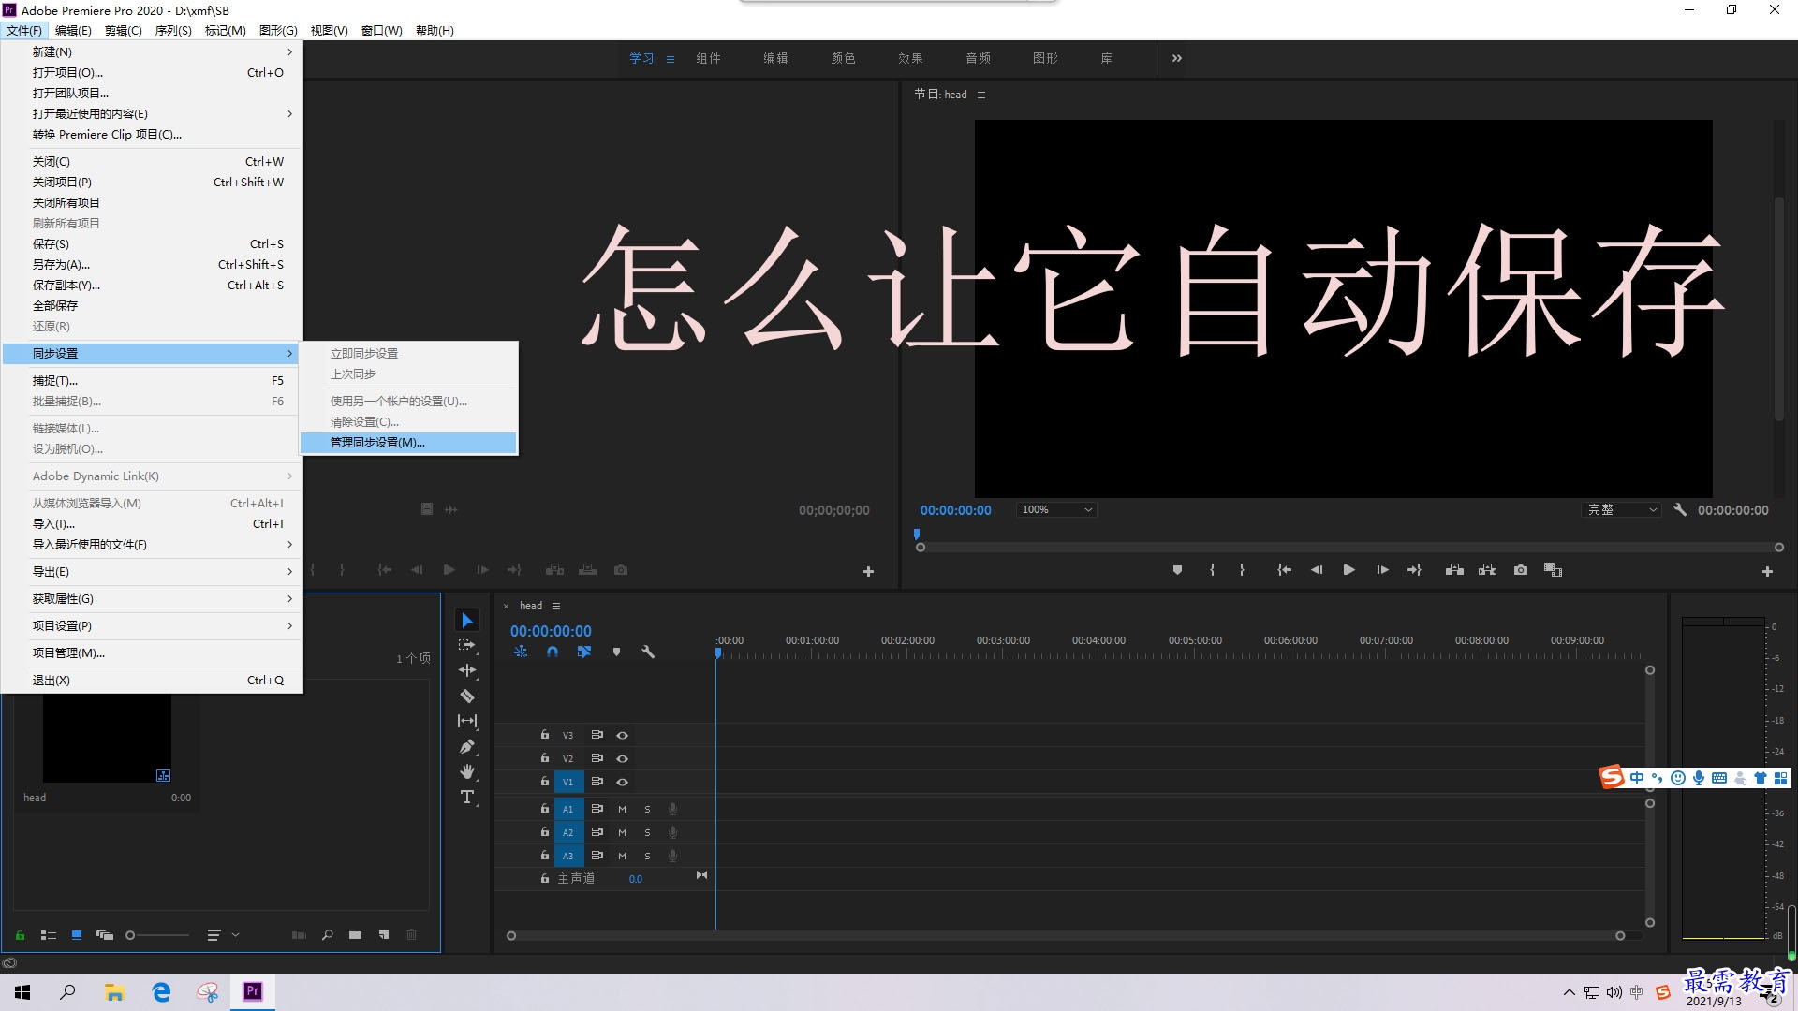Image resolution: width=1798 pixels, height=1011 pixels.
Task: Click New Item icon in project panel
Action: (x=384, y=934)
